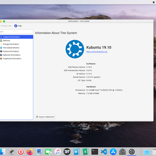Viewport: 156px width, 156px height.
Task: Launch the Word document app in dock
Action: pyautogui.click(x=76, y=152)
